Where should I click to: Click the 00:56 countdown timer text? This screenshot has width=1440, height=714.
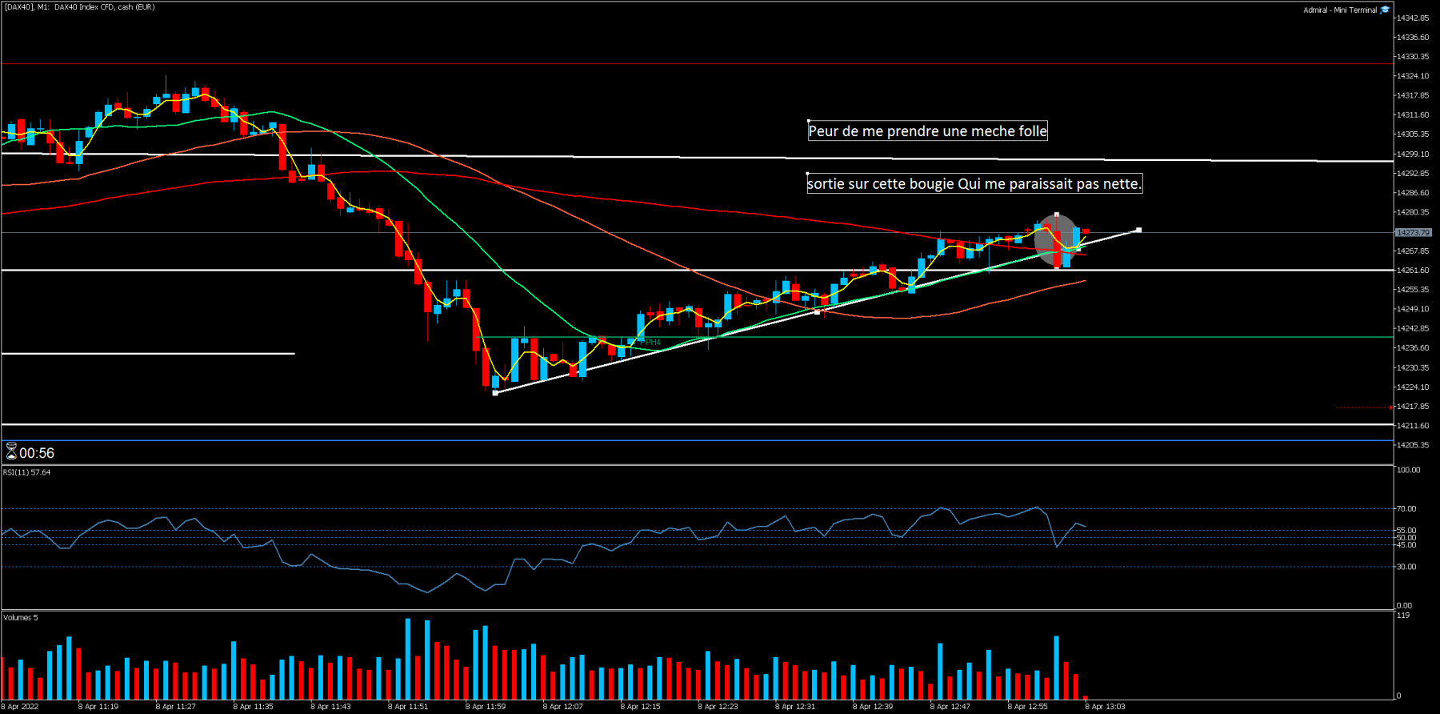point(37,453)
